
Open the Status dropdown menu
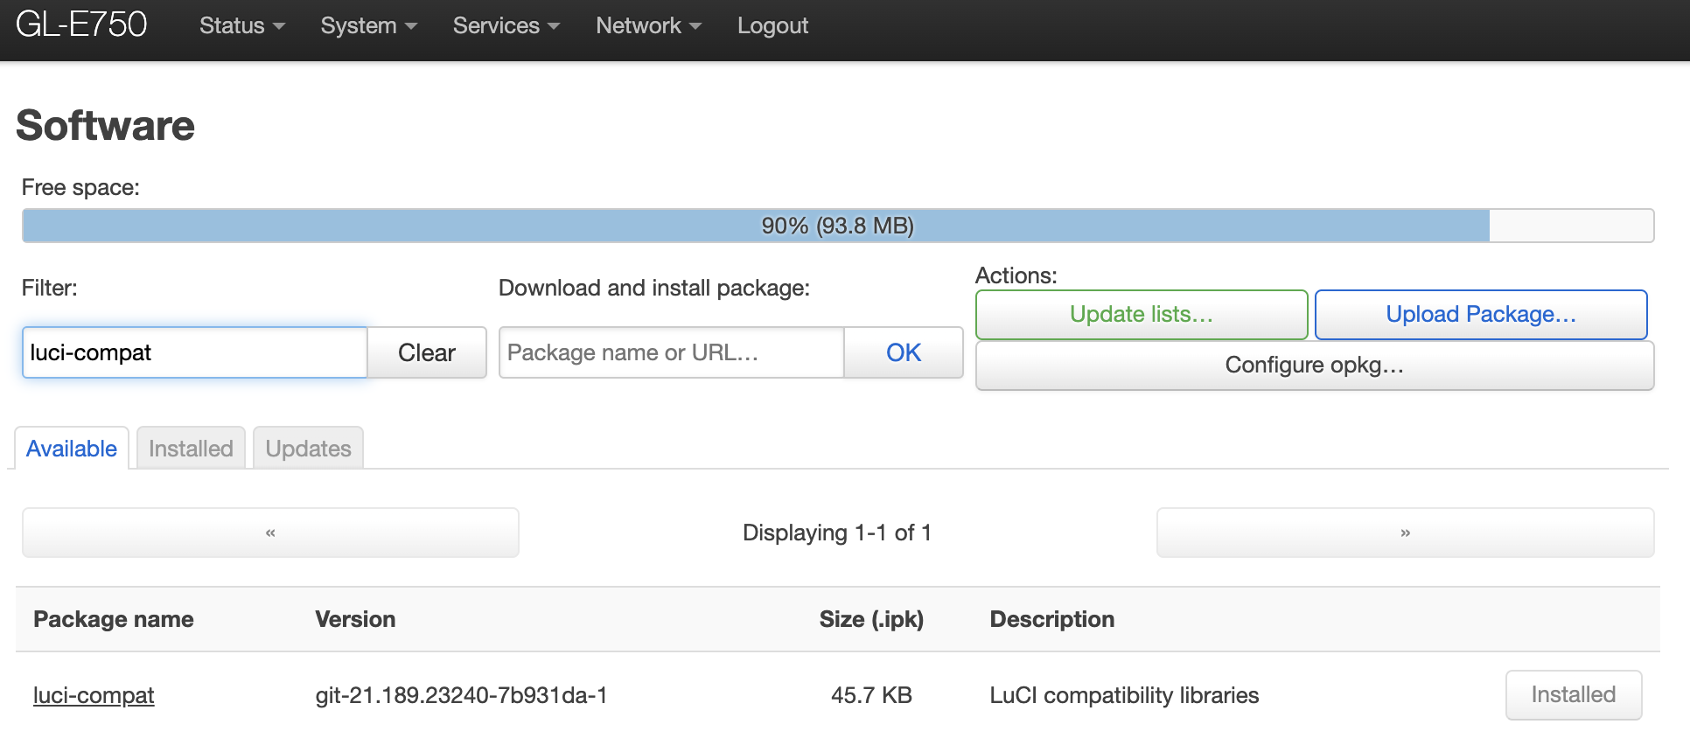click(241, 26)
